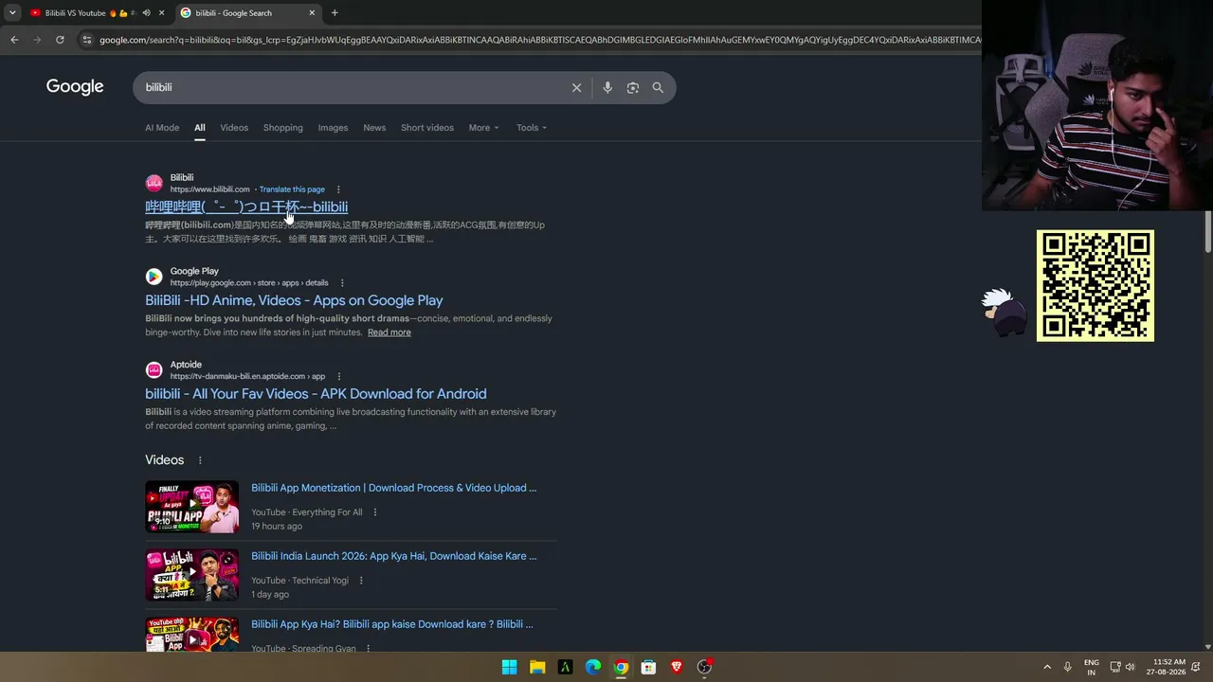
Task: Search by image with Google Lens
Action: [633, 87]
